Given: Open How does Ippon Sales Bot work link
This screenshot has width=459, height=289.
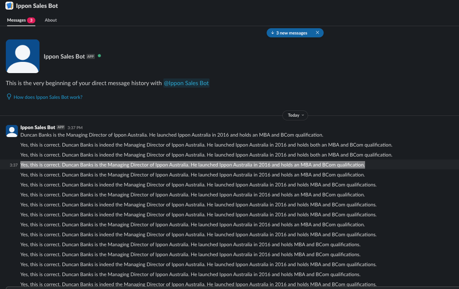Looking at the screenshot, I should pos(48,97).
